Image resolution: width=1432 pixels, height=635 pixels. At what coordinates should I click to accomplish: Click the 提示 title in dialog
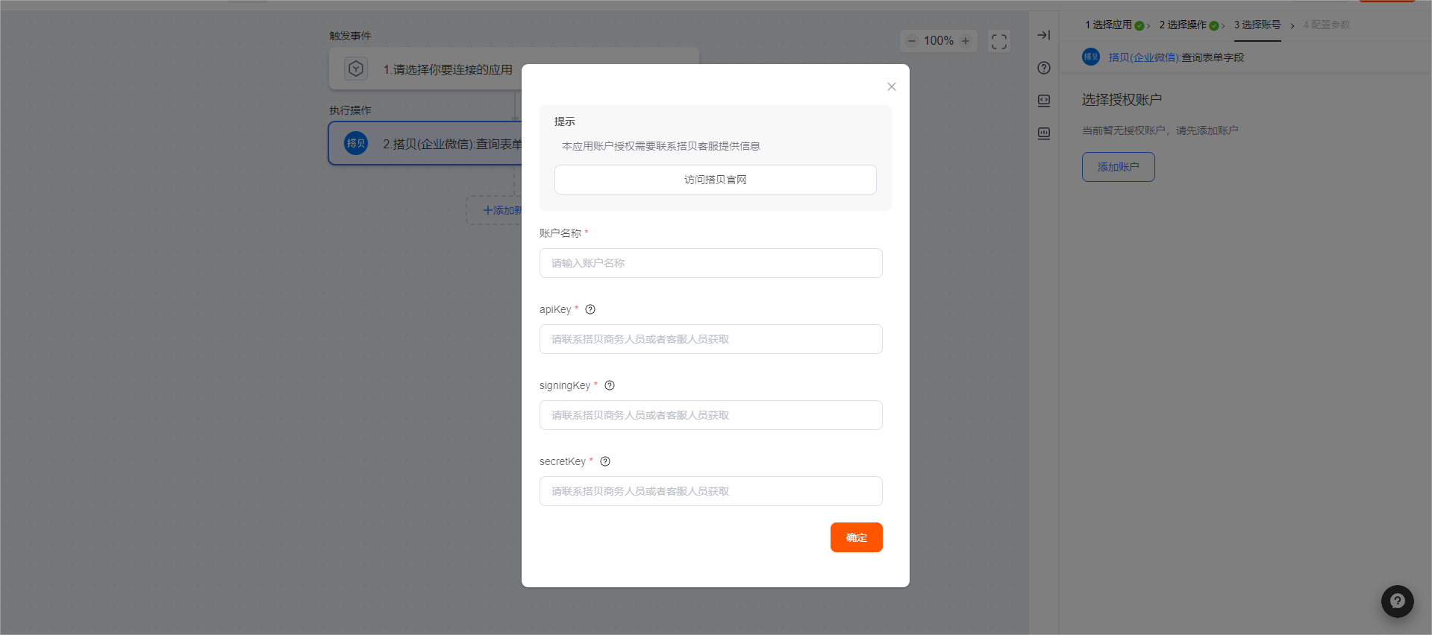click(565, 121)
